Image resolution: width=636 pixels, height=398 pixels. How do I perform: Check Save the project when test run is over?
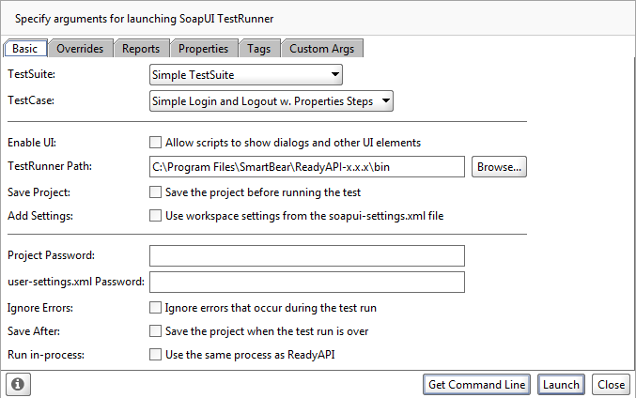point(155,331)
